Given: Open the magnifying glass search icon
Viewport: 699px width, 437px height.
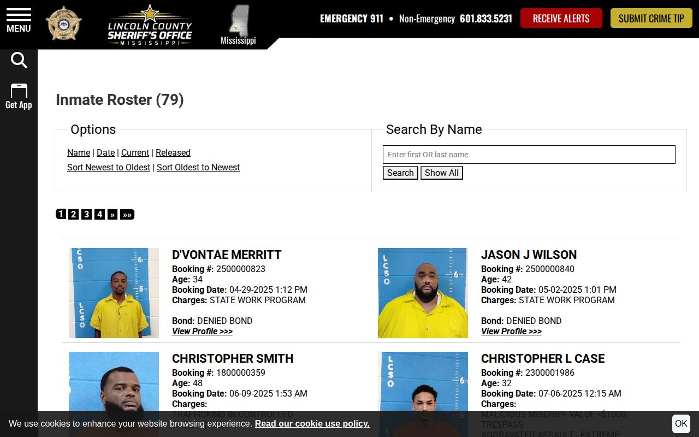Looking at the screenshot, I should (x=19, y=60).
